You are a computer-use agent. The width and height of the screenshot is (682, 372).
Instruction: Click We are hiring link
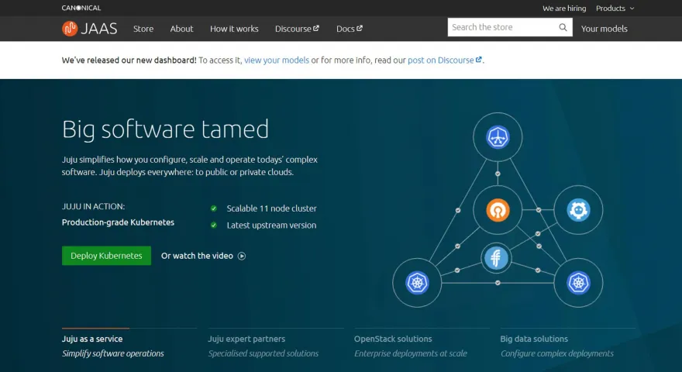[x=564, y=9]
